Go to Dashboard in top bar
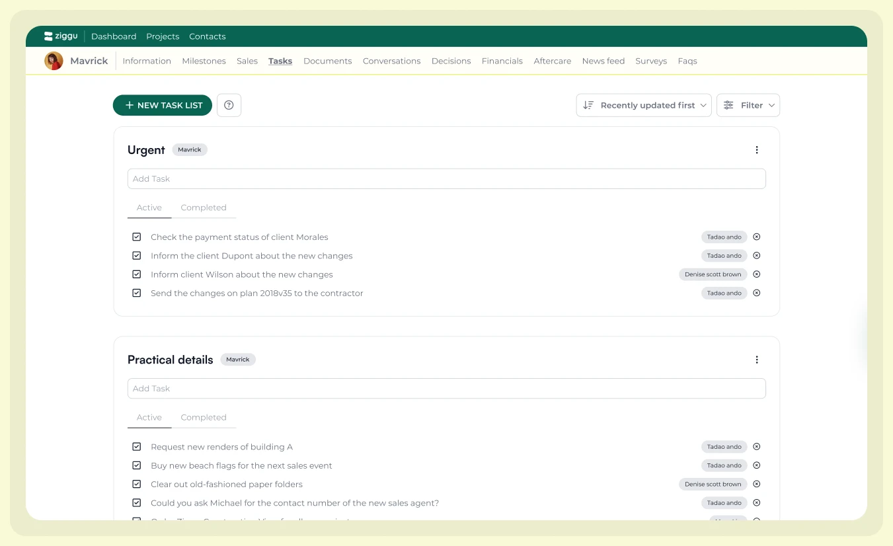893x546 pixels. (114, 36)
